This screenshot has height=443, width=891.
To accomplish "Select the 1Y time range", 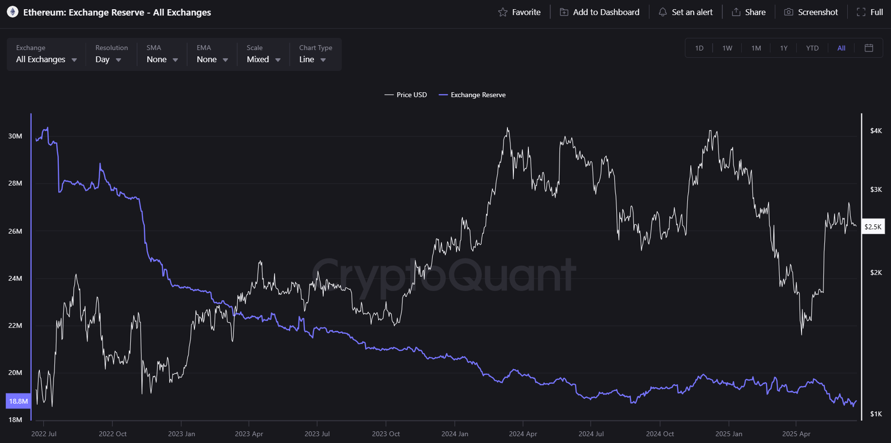I will (784, 48).
